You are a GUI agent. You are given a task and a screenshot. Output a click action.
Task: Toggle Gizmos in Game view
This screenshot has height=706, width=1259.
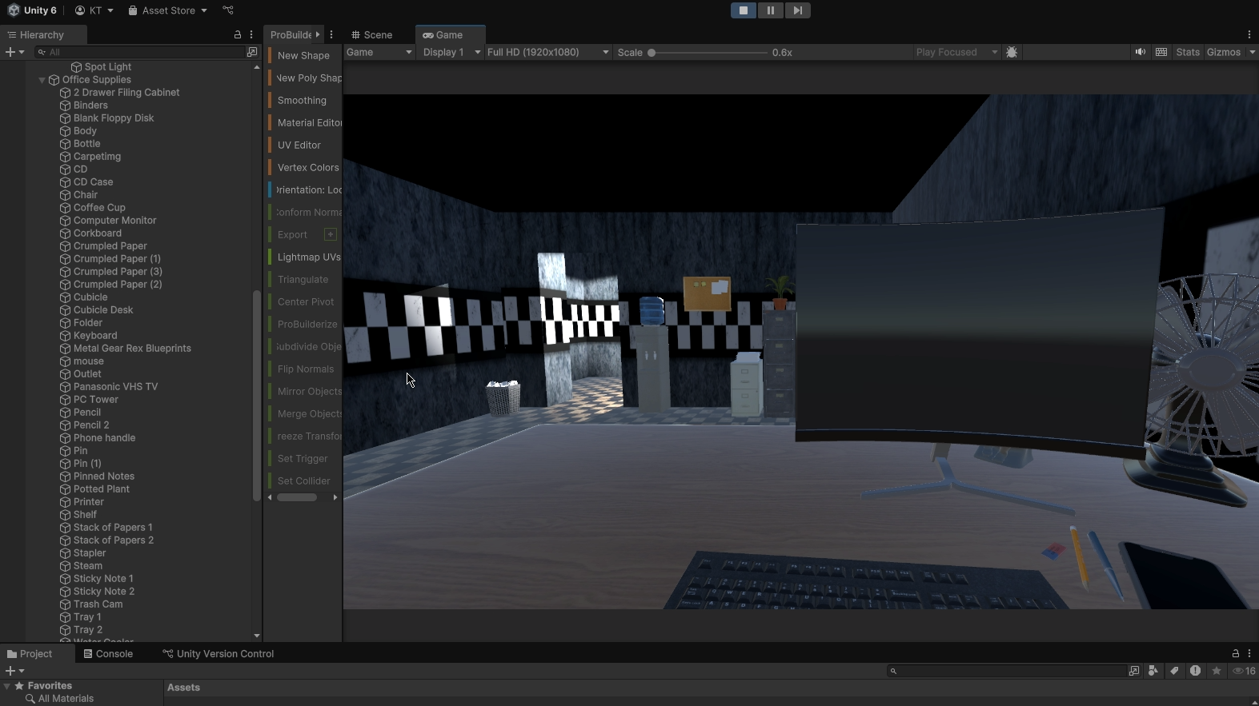click(x=1224, y=52)
